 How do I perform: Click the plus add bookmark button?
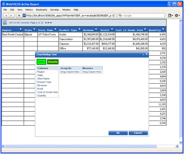(x=19, y=15)
